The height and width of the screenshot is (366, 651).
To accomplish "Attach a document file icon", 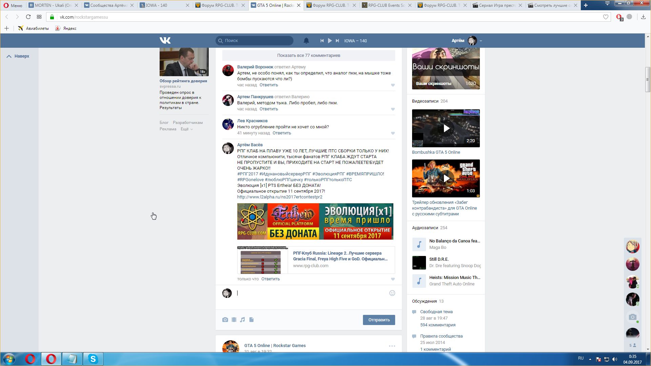I will (x=251, y=320).
